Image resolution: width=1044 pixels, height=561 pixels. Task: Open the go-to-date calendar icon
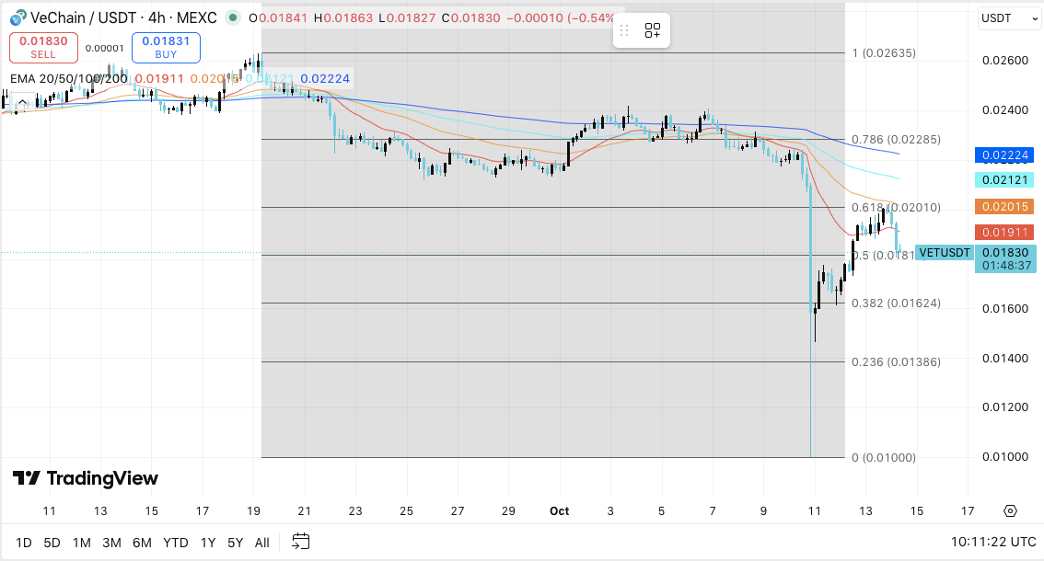(301, 542)
